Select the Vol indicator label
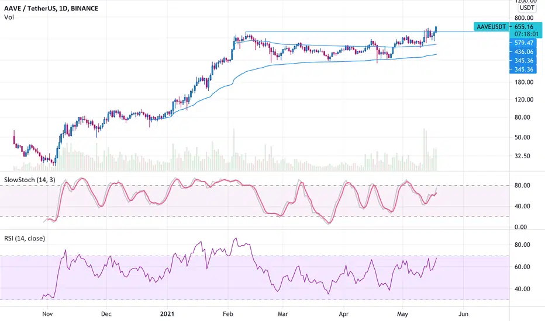545x321 pixels. [x=9, y=18]
